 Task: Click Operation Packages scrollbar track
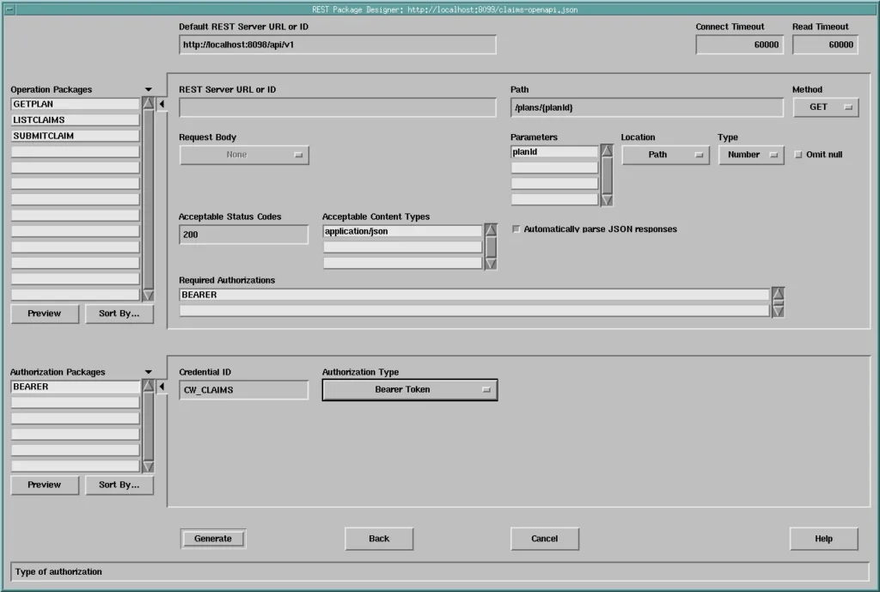pos(148,199)
